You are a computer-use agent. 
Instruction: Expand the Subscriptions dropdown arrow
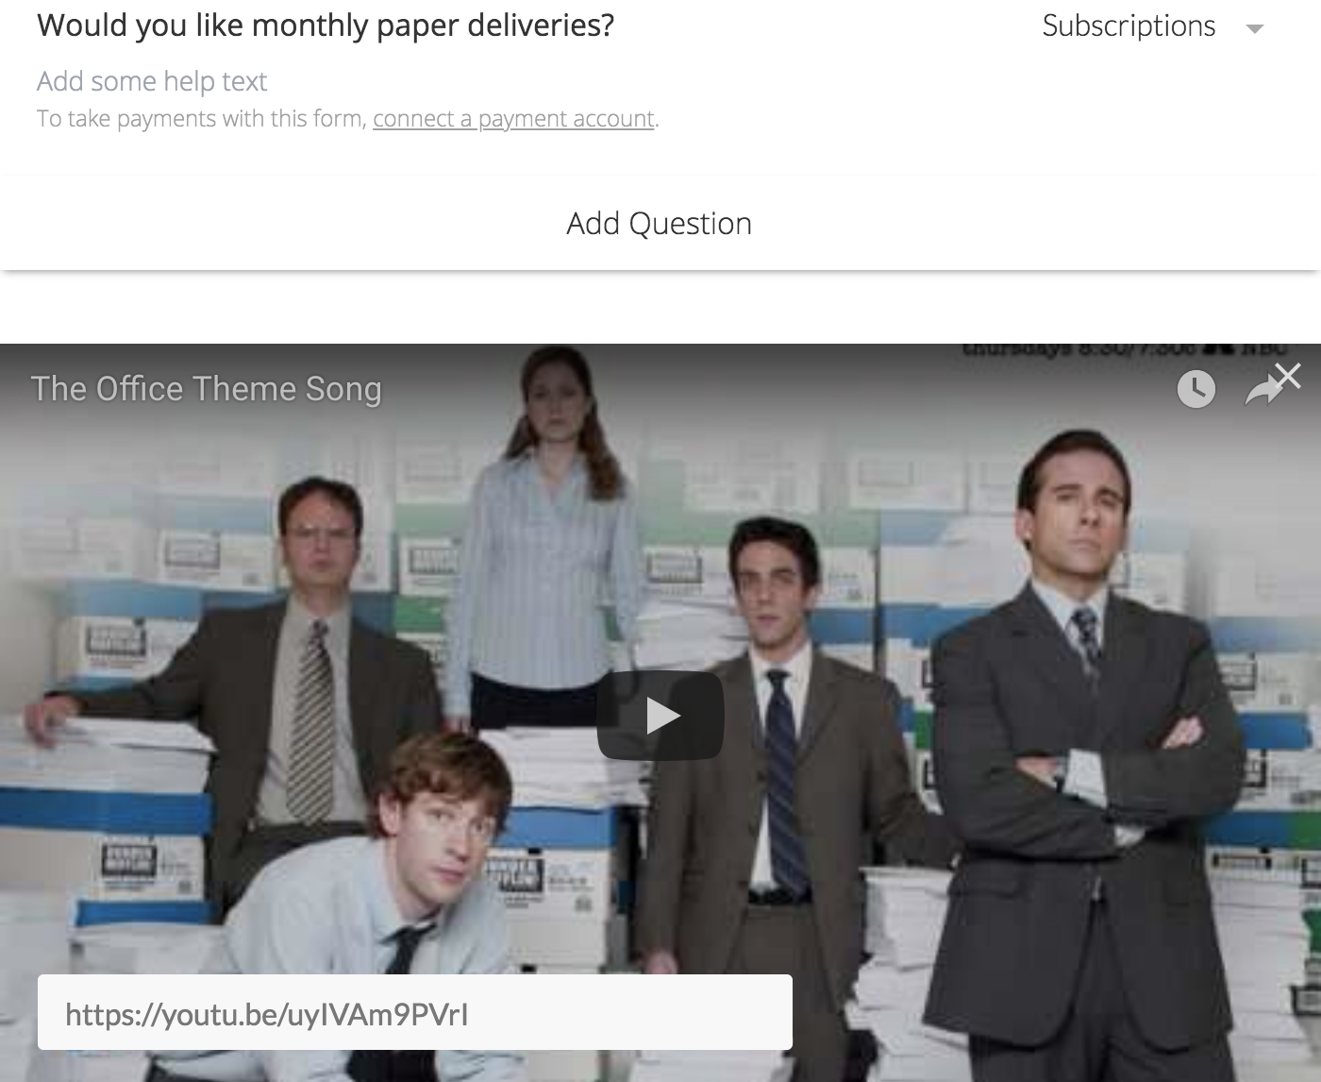[1254, 28]
